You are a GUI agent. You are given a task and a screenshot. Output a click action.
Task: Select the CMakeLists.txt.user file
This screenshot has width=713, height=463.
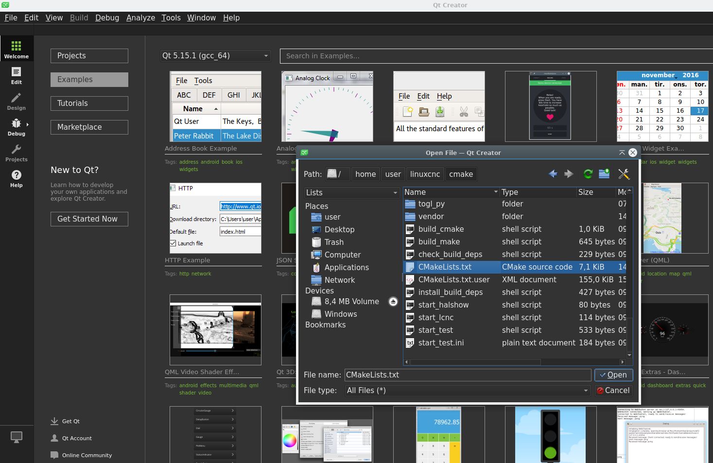point(454,280)
